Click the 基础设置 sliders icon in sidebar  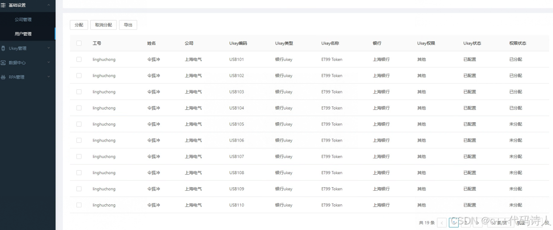(x=3, y=5)
